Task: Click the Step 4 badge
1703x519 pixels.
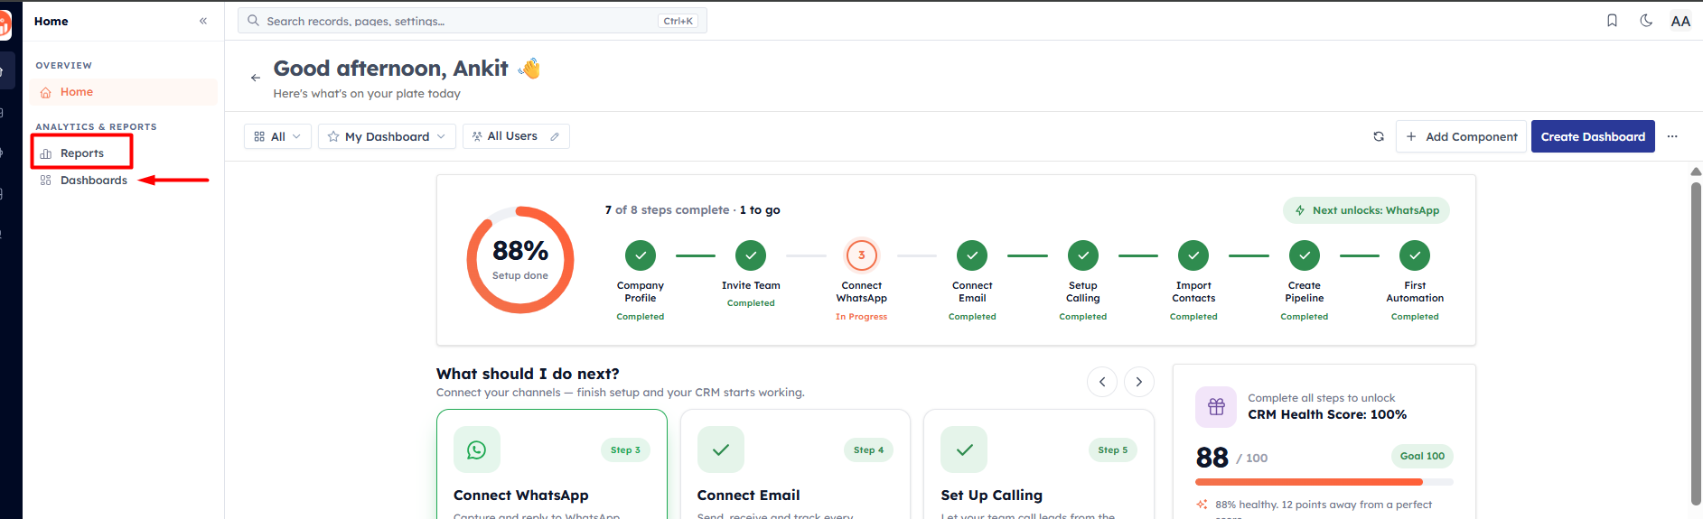Action: (x=869, y=449)
